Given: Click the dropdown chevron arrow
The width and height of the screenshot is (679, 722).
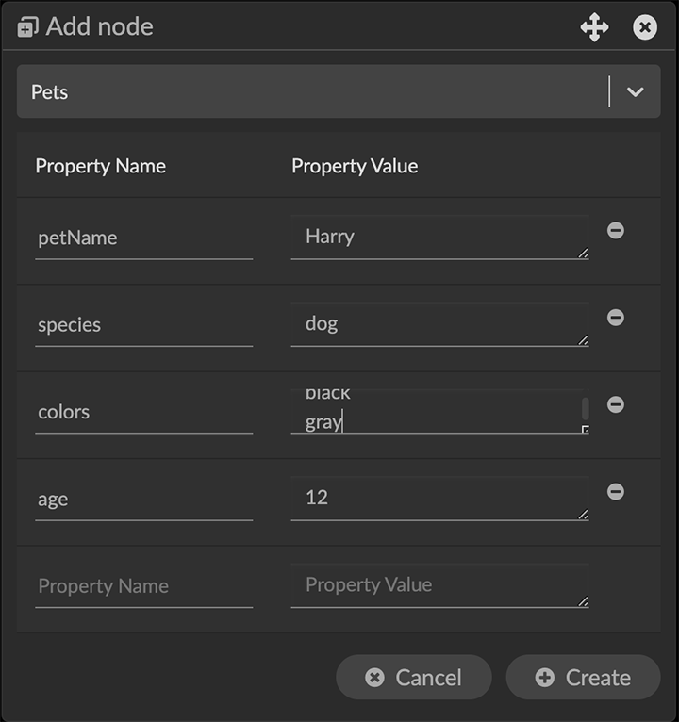Looking at the screenshot, I should (x=635, y=91).
